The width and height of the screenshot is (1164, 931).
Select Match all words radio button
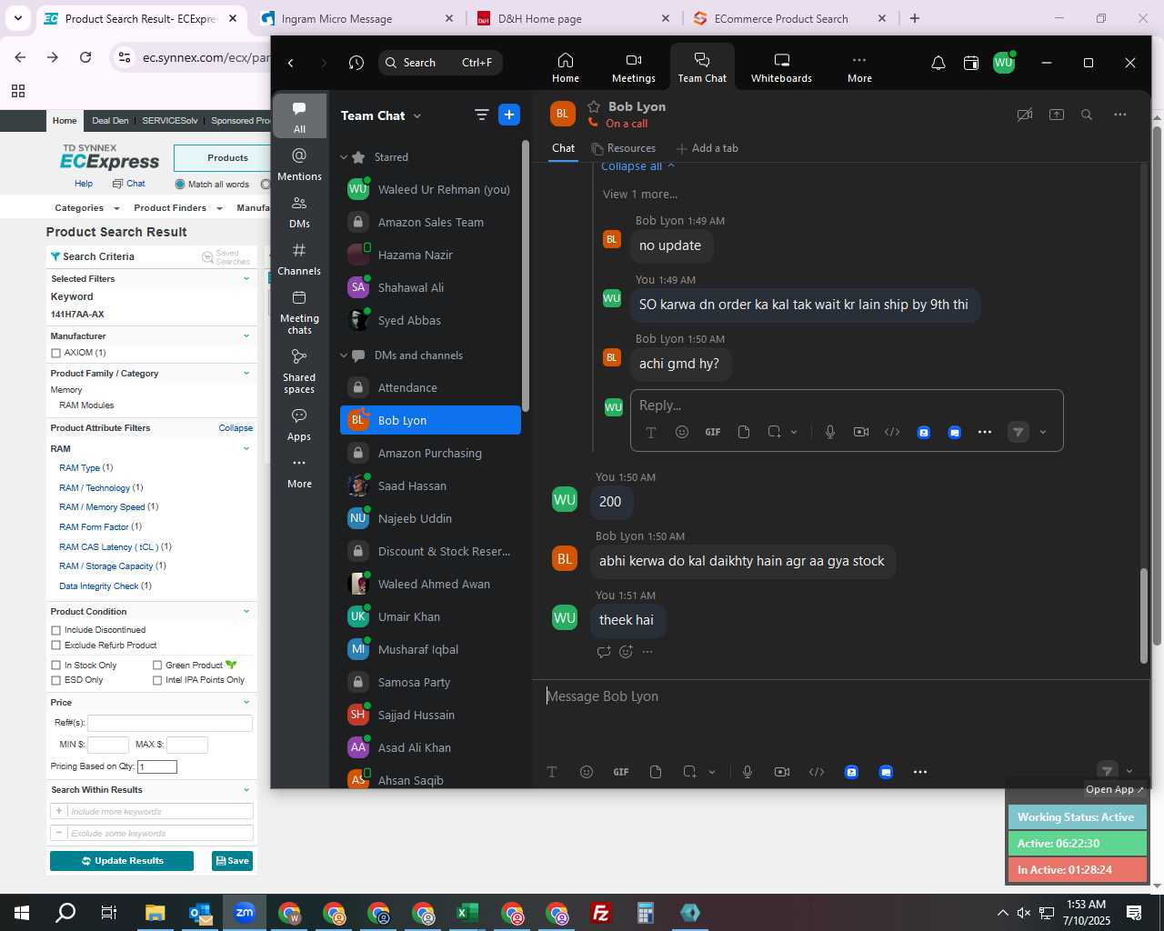[180, 185]
